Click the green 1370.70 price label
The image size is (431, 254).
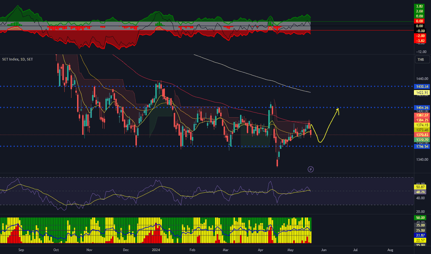[422, 140]
